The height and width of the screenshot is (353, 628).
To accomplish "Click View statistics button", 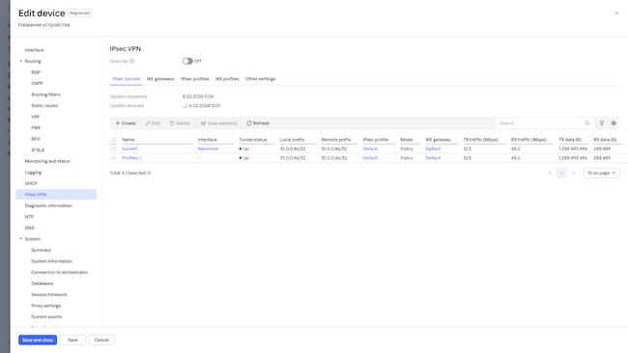I will point(219,123).
